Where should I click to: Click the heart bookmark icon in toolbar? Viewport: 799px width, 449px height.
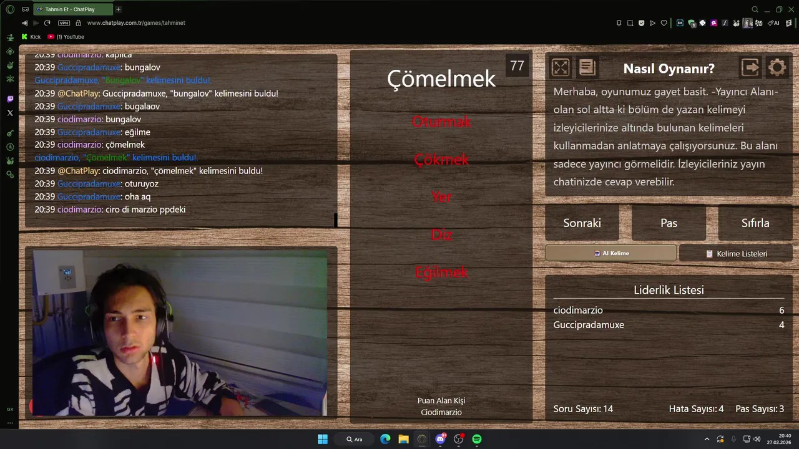coord(664,23)
